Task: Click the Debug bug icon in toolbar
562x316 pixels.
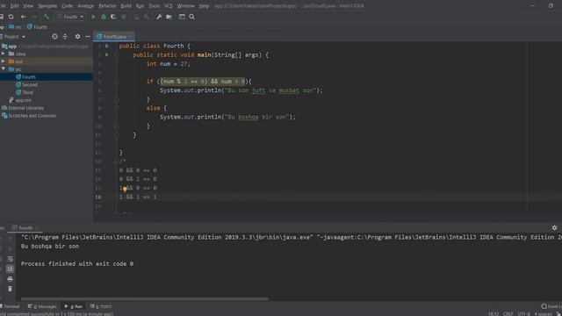Action: (x=104, y=17)
